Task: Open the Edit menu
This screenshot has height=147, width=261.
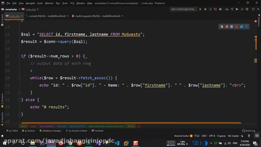Action: pyautogui.click(x=15, y=3)
